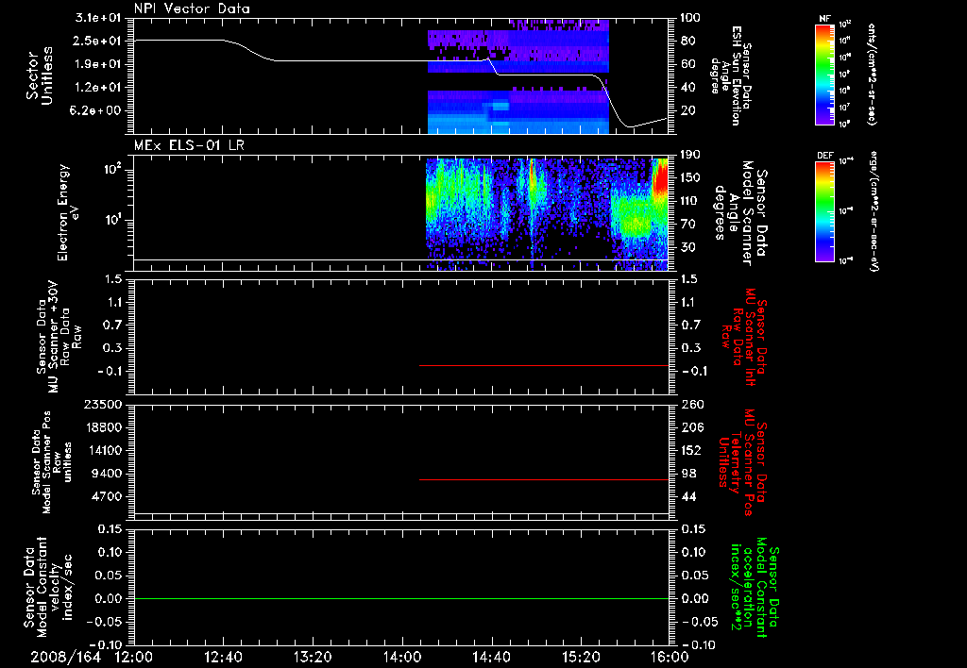Click the 100 degree sun elevation tick
Screen dimensions: 967x668
point(690,18)
